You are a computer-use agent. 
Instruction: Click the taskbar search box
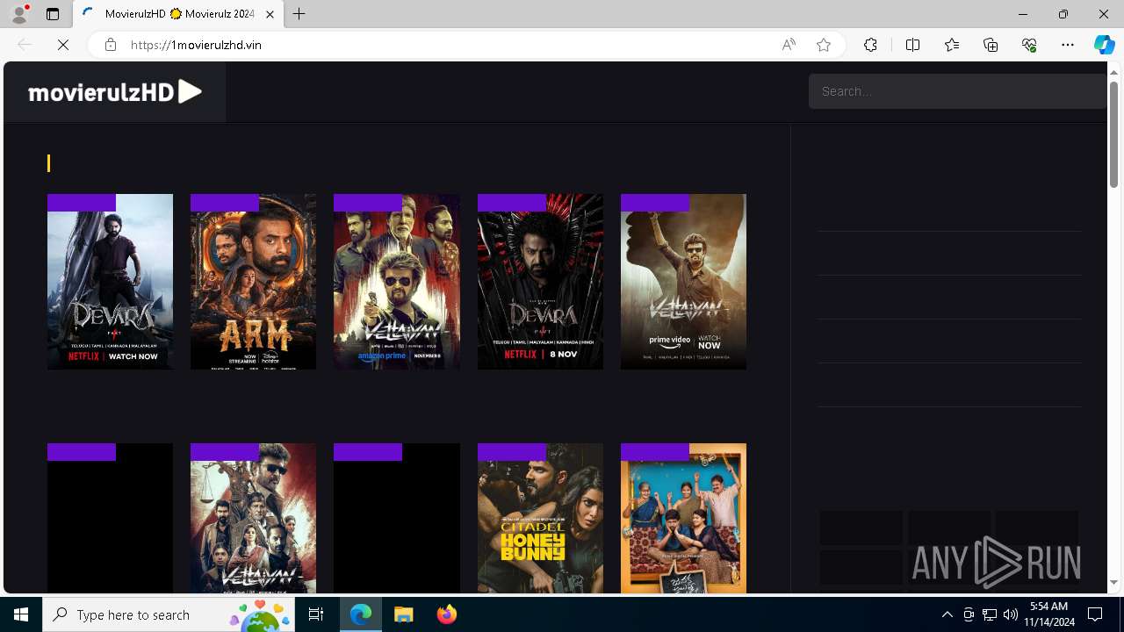pyautogui.click(x=169, y=614)
